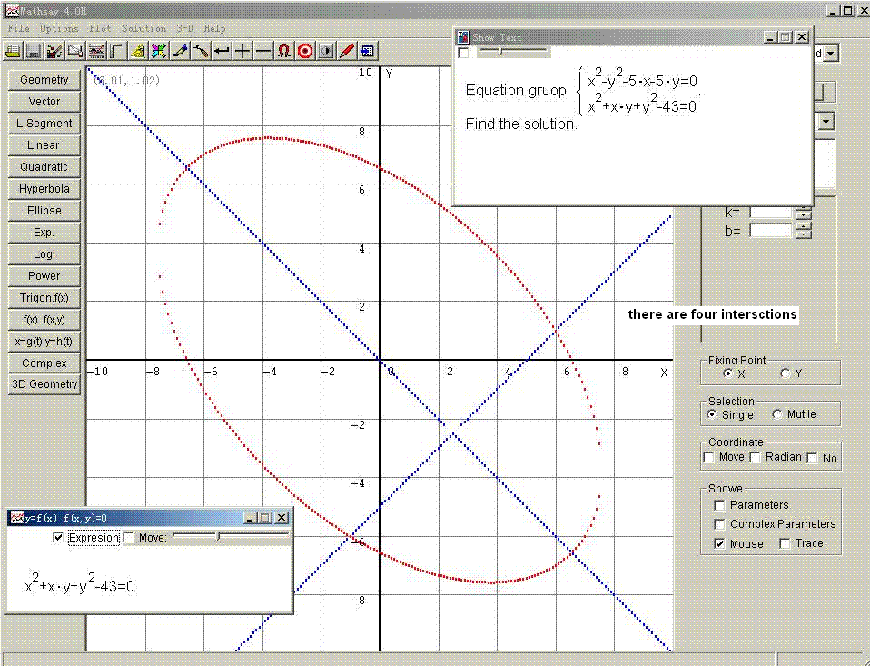This screenshot has width=870, height=666.
Task: Click the b= input field
Action: pos(771,231)
